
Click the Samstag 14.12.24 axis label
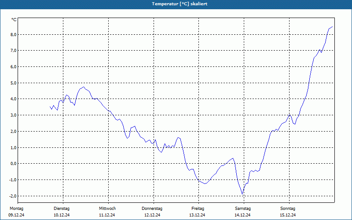243,212
